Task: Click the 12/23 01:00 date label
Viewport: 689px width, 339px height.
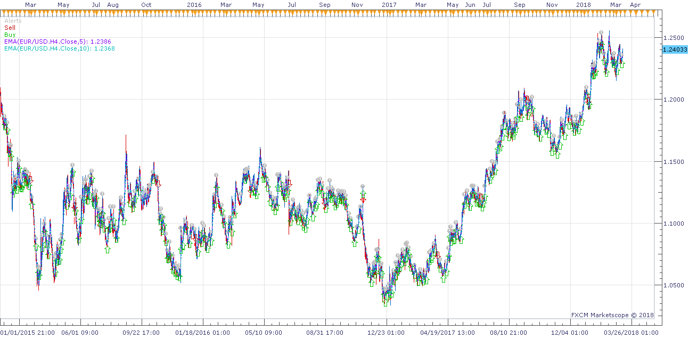Action: pyautogui.click(x=386, y=333)
